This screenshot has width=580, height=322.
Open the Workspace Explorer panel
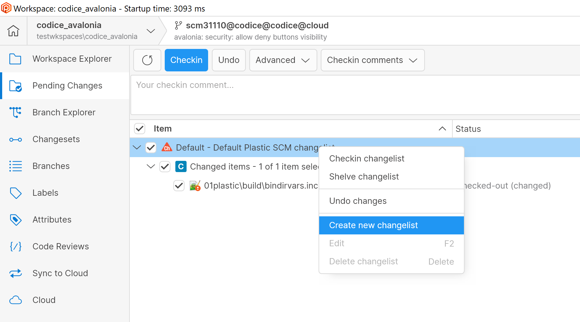72,59
